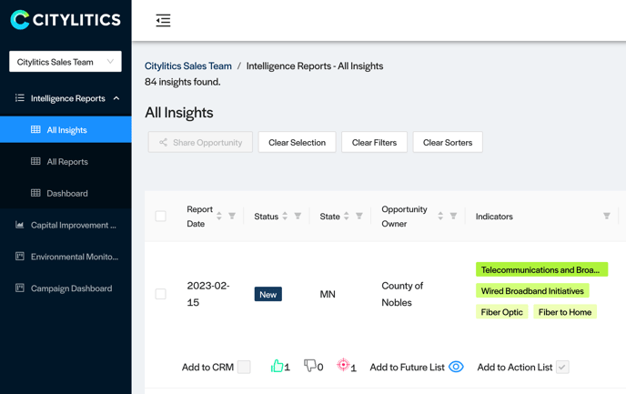Click the Share Opportunity button
Image resolution: width=626 pixels, height=394 pixels.
[x=200, y=142]
